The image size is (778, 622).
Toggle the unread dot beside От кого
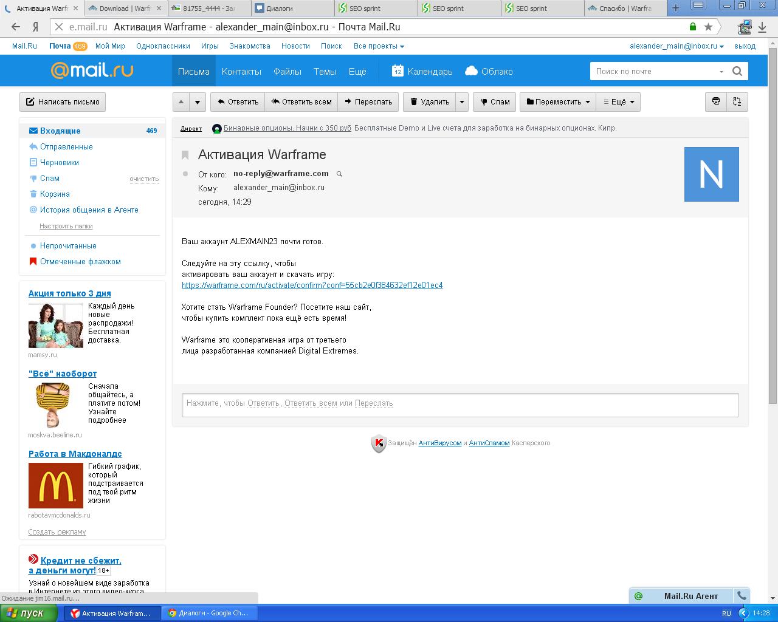(x=185, y=174)
